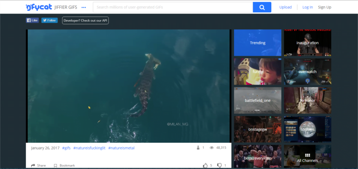This screenshot has height=169, width=358.
Task: Open the overwatch channel tile
Action: 307,72
